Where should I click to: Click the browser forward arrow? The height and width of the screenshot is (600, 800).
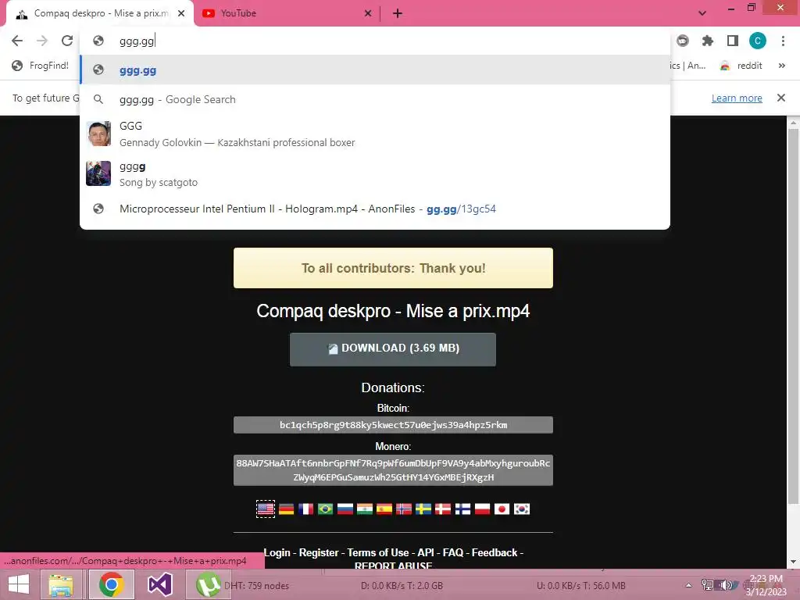tap(42, 41)
